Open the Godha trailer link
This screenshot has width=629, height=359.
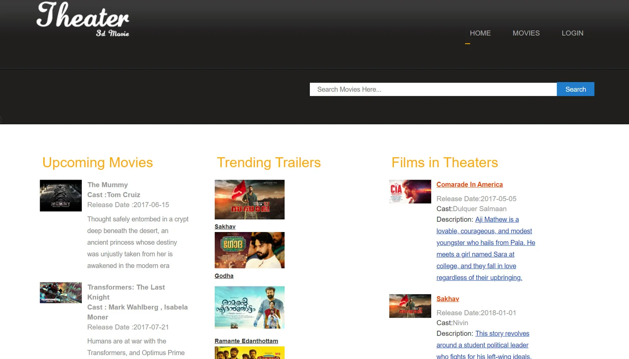(x=224, y=276)
